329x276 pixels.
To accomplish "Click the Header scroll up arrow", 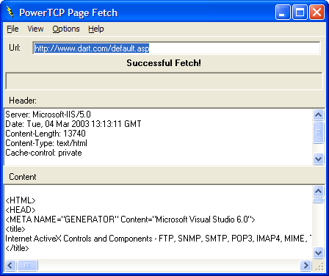I will pos(318,115).
